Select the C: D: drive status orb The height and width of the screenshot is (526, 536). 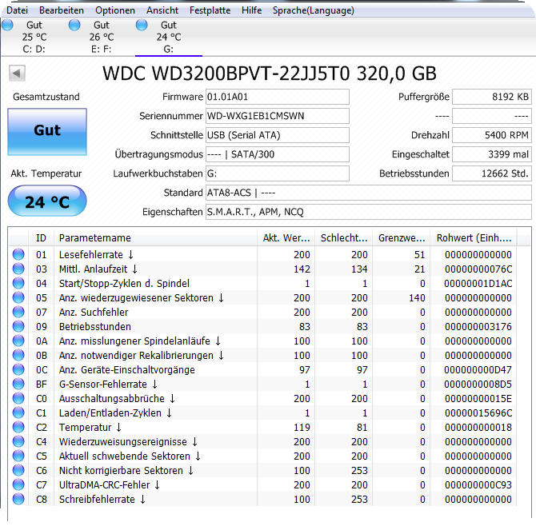[8, 26]
